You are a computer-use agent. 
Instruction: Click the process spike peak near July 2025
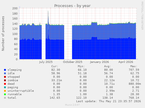[48, 11]
